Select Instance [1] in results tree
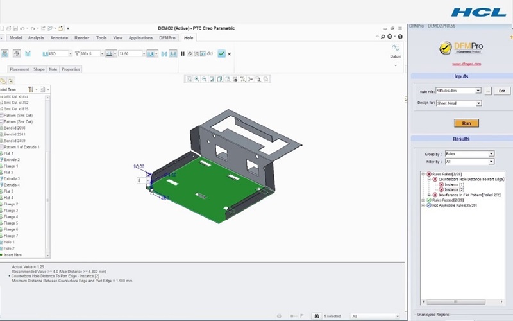This screenshot has width=513, height=321. click(x=454, y=185)
